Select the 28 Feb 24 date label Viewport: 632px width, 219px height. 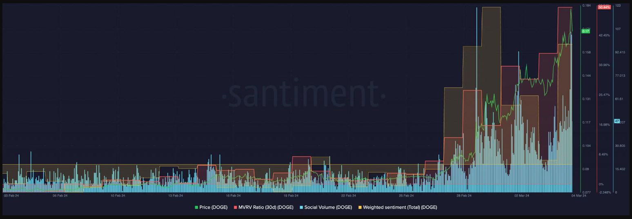click(x=464, y=196)
